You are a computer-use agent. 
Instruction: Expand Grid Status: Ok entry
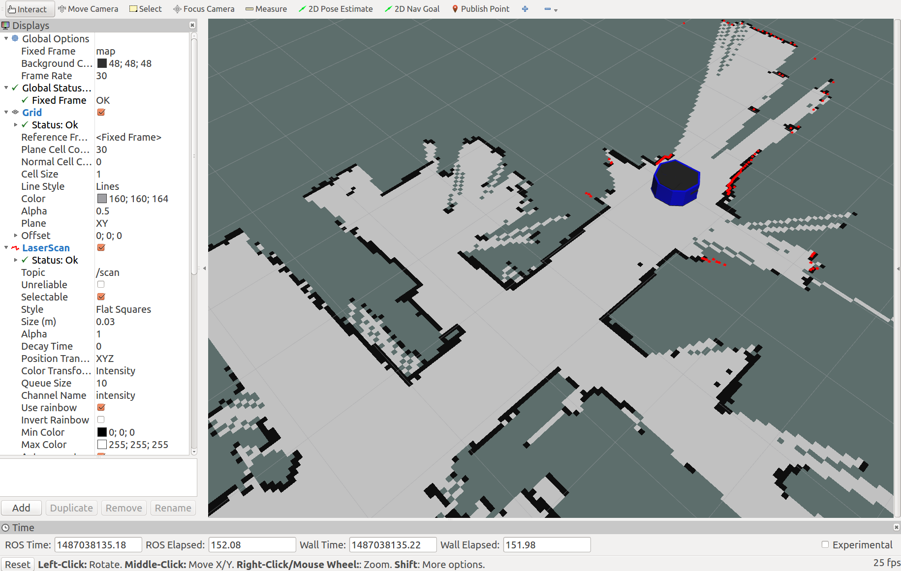tap(16, 124)
